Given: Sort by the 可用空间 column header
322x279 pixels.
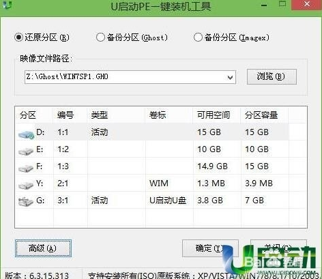Looking at the screenshot, I should (214, 115).
